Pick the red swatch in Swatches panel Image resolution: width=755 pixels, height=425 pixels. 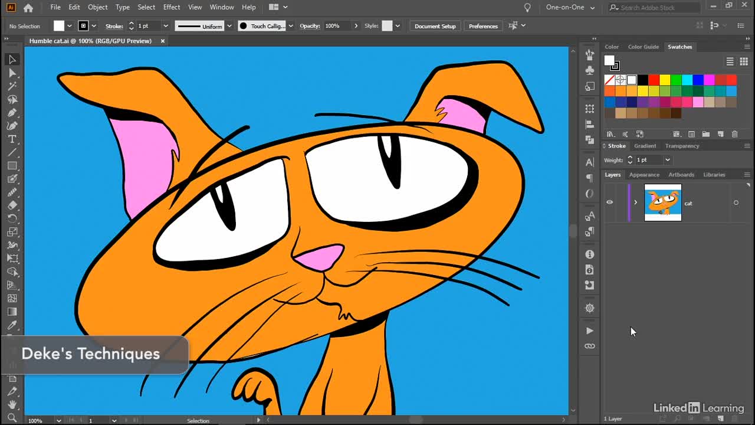[654, 80]
